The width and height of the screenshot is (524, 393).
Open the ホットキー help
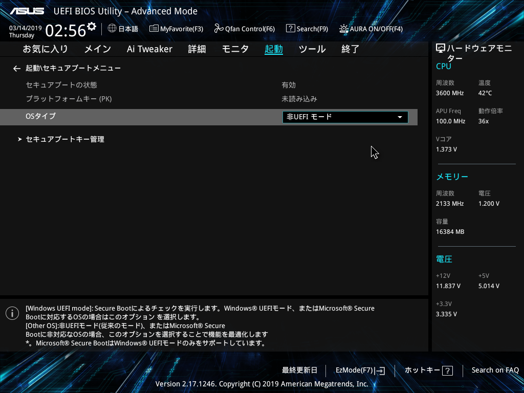point(429,370)
